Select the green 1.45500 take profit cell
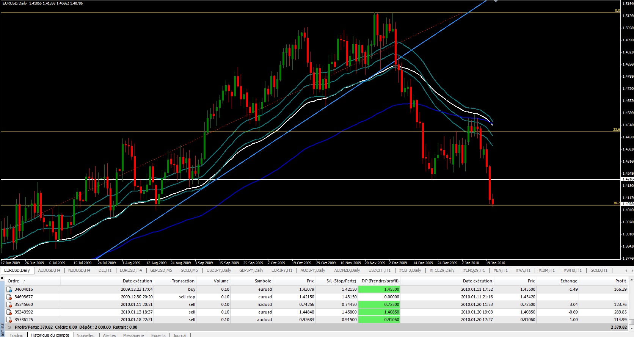634x337 pixels. pyautogui.click(x=379, y=289)
